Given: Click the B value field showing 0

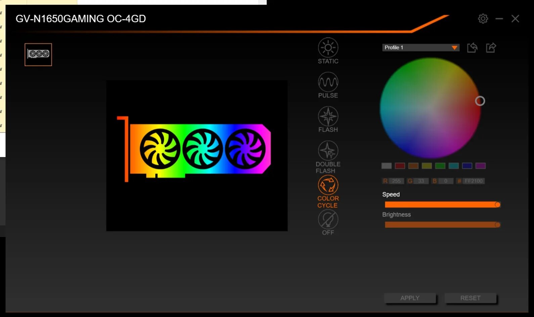Looking at the screenshot, I should (446, 181).
